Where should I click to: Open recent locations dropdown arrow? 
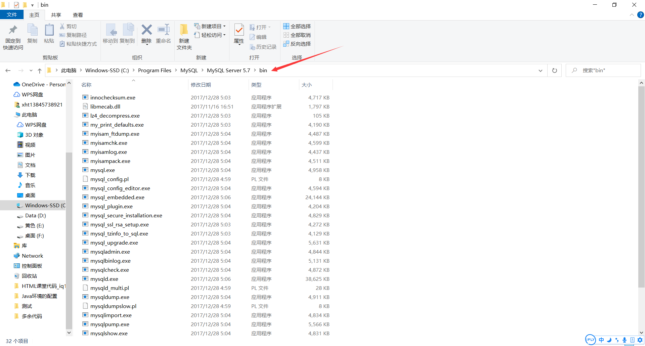point(31,71)
